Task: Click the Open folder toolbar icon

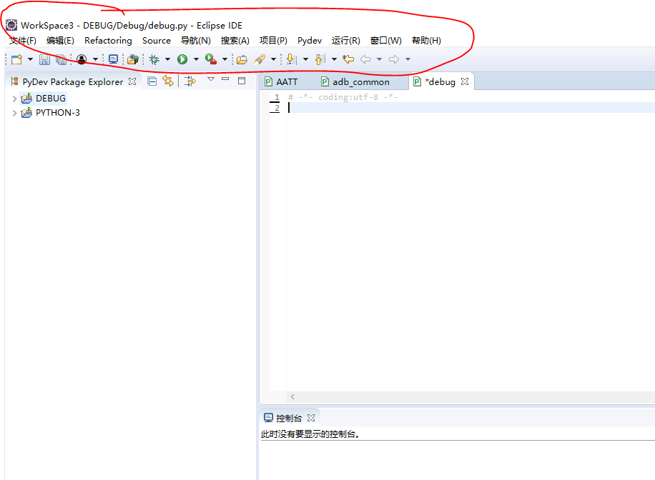Action: click(242, 60)
